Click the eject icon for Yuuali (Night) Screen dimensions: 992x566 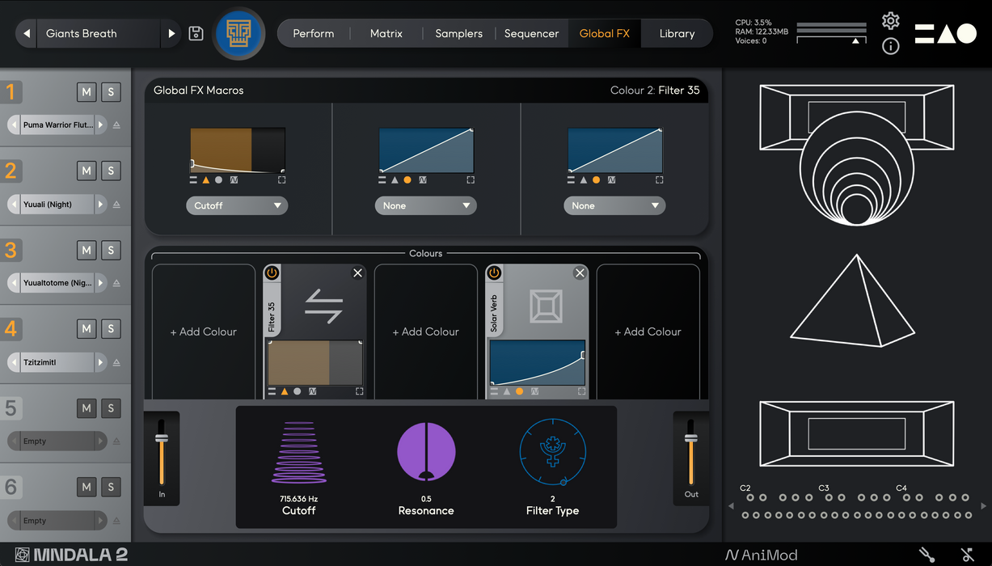coord(116,205)
